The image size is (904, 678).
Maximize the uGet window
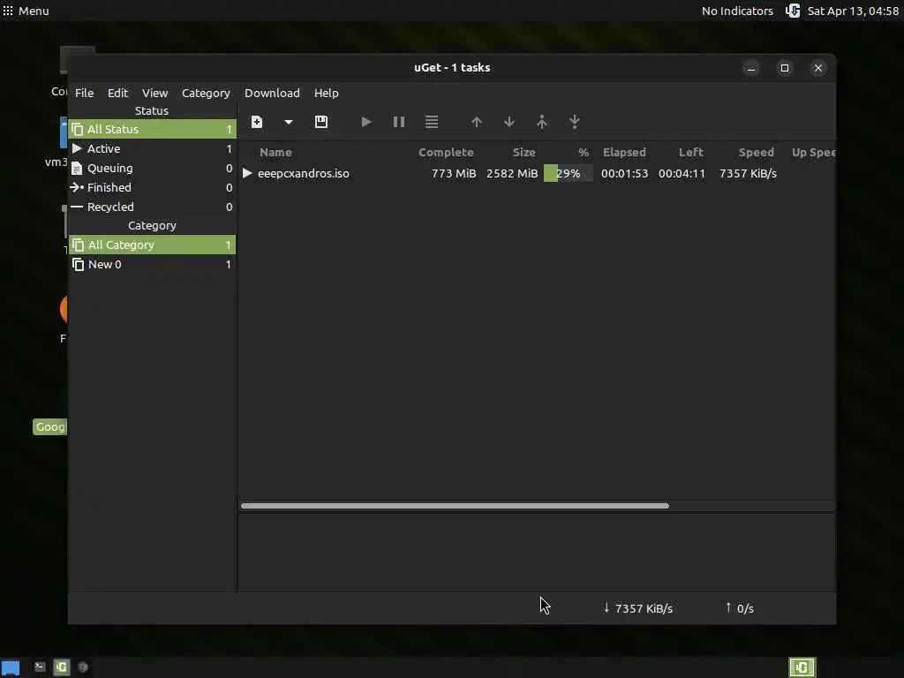785,68
